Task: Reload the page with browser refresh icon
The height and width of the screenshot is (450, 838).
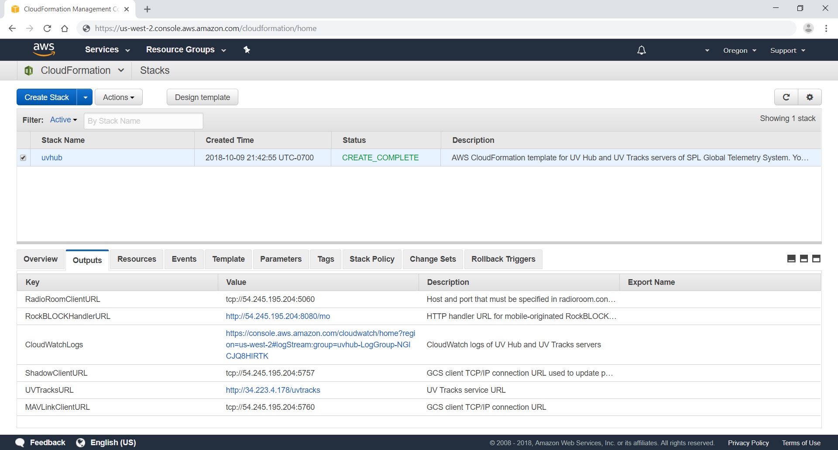Action: click(47, 28)
